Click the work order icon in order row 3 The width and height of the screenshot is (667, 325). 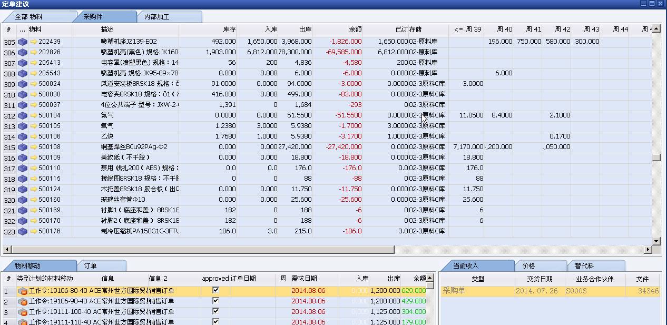click(23, 312)
